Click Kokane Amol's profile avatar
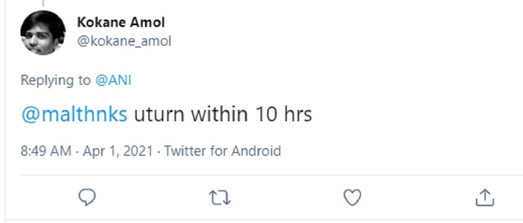 [x=43, y=33]
